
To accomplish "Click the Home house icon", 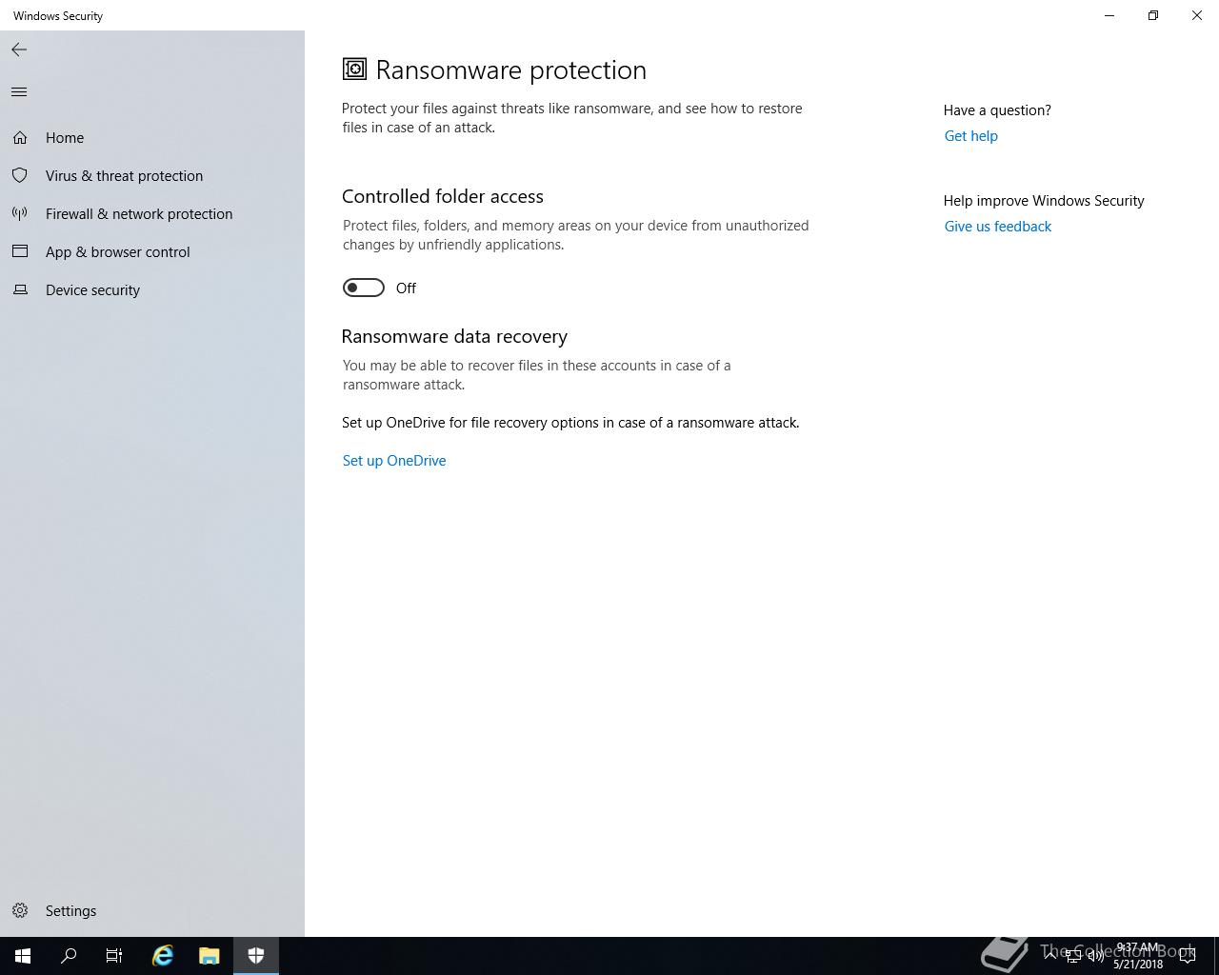I will coord(20,138).
